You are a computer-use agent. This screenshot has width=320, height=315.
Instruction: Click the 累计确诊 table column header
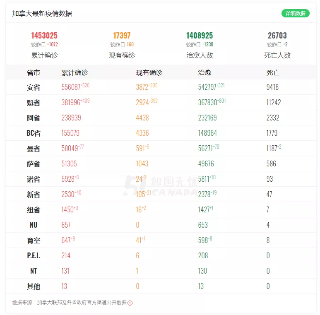coord(75,72)
